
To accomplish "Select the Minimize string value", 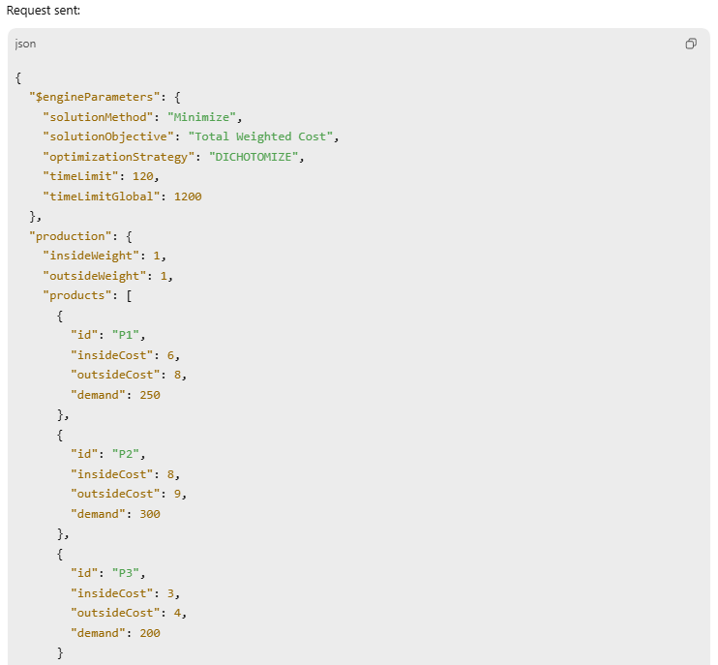I will click(x=203, y=117).
